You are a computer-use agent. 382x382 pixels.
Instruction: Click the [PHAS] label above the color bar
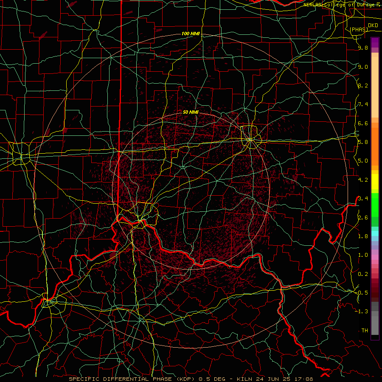(359, 29)
